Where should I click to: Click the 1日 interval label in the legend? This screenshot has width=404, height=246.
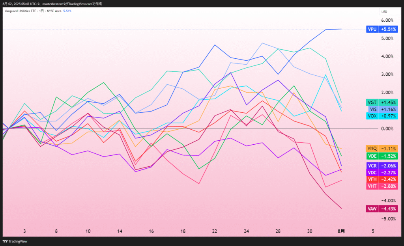[x=41, y=11]
